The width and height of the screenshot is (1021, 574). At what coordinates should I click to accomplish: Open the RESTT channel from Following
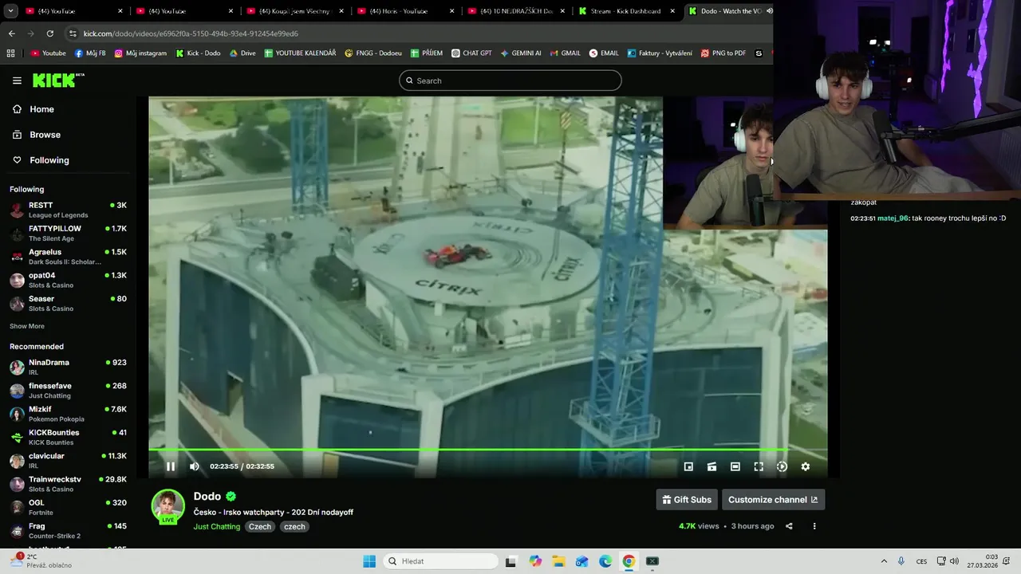pyautogui.click(x=68, y=210)
